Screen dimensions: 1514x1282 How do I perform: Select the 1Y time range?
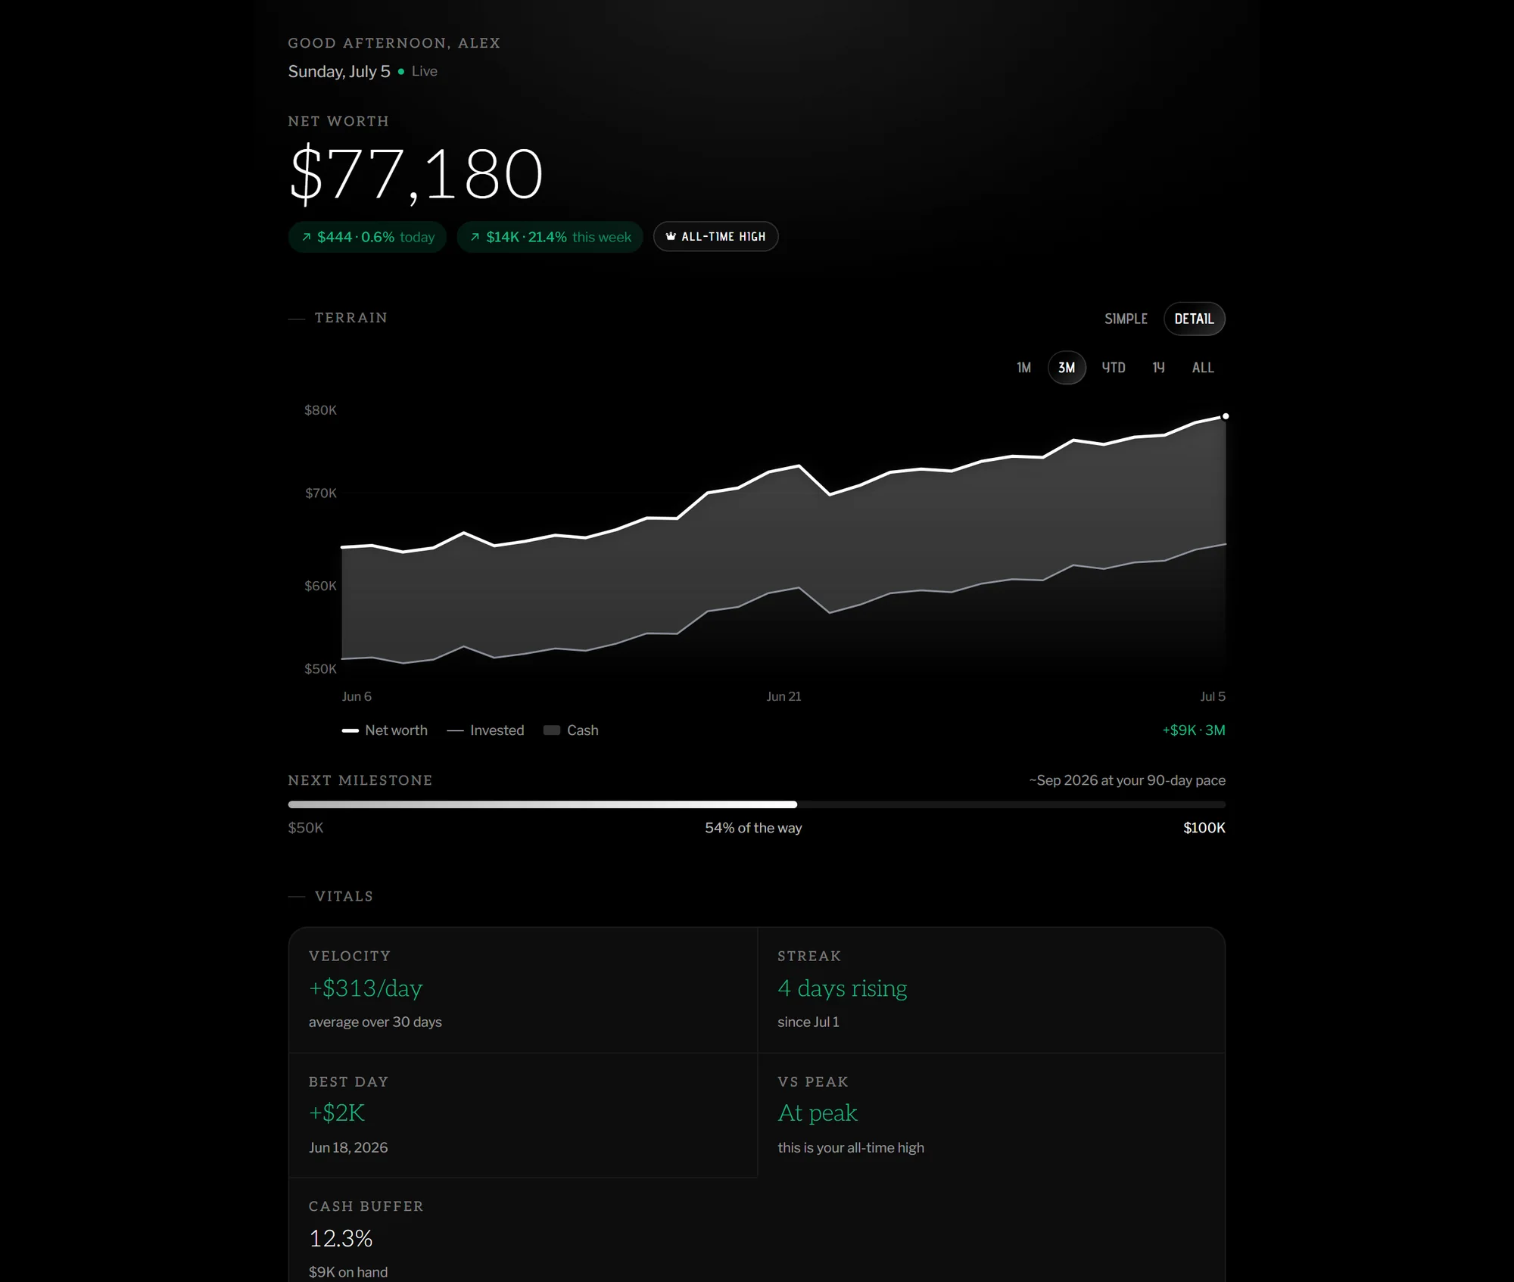coord(1158,368)
